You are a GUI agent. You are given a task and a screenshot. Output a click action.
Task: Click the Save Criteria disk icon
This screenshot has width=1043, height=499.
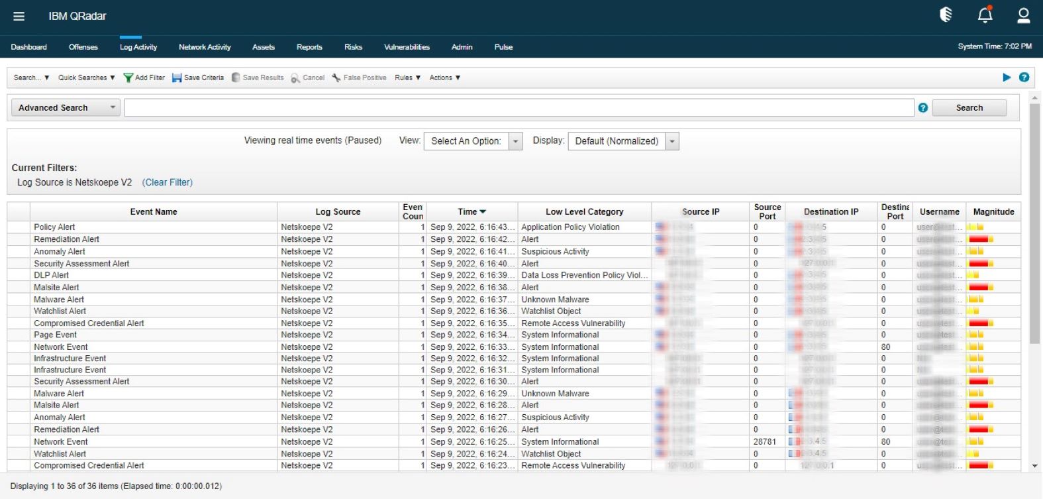(x=177, y=78)
